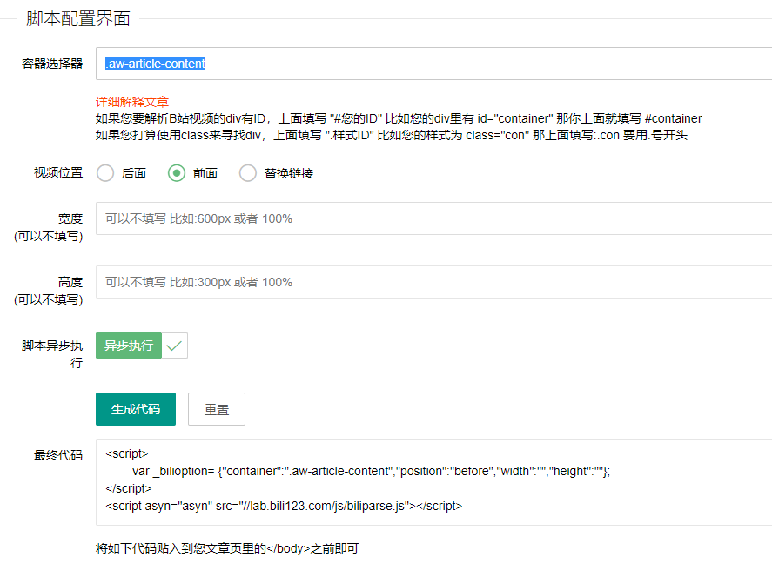Click the biliparse.js script src line
Viewport: 772px width, 584px height.
pos(284,506)
